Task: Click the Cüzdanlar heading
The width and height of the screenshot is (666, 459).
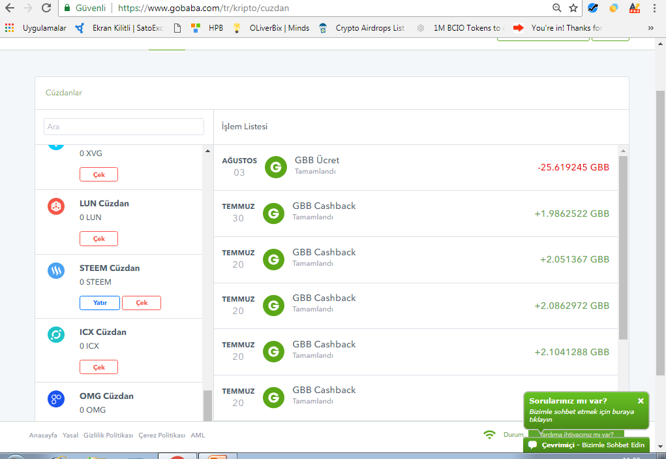Action: tap(64, 93)
